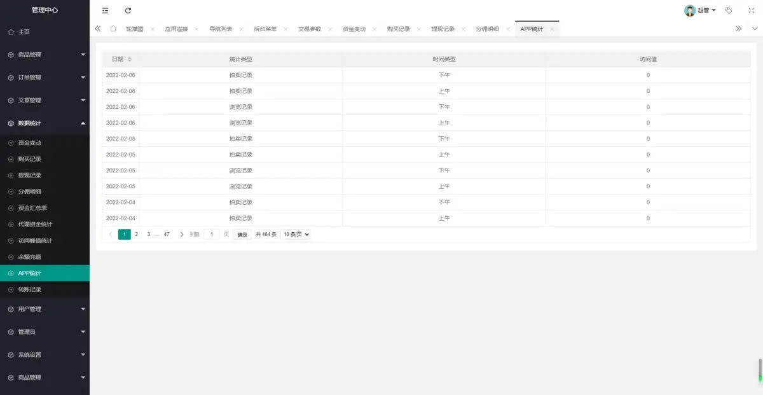Switch to the 导航列表 tab
The image size is (763, 395).
click(221, 29)
